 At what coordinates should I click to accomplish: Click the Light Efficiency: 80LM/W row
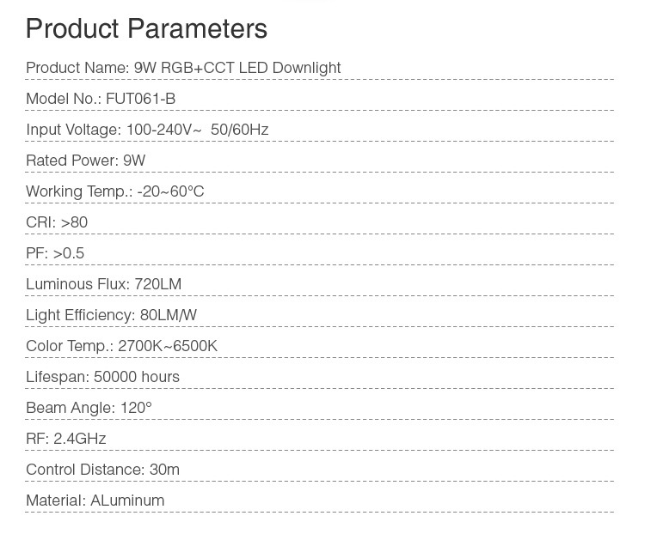(x=111, y=315)
